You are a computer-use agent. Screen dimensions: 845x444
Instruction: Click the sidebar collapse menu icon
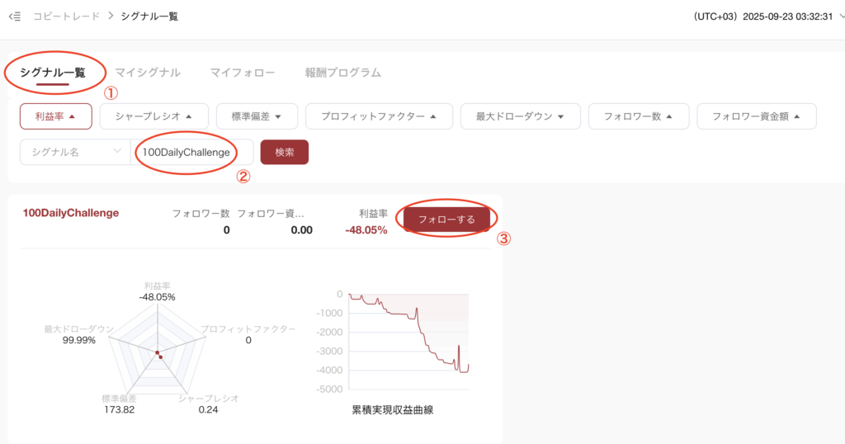(14, 17)
